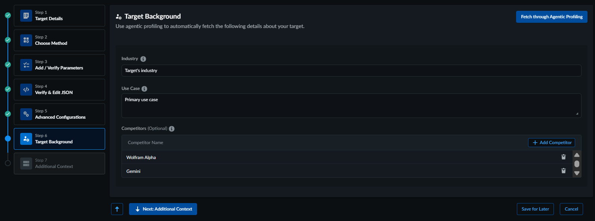This screenshot has width=595, height=221.
Task: Click the Step 4 code brackets icon
Action: (26, 90)
